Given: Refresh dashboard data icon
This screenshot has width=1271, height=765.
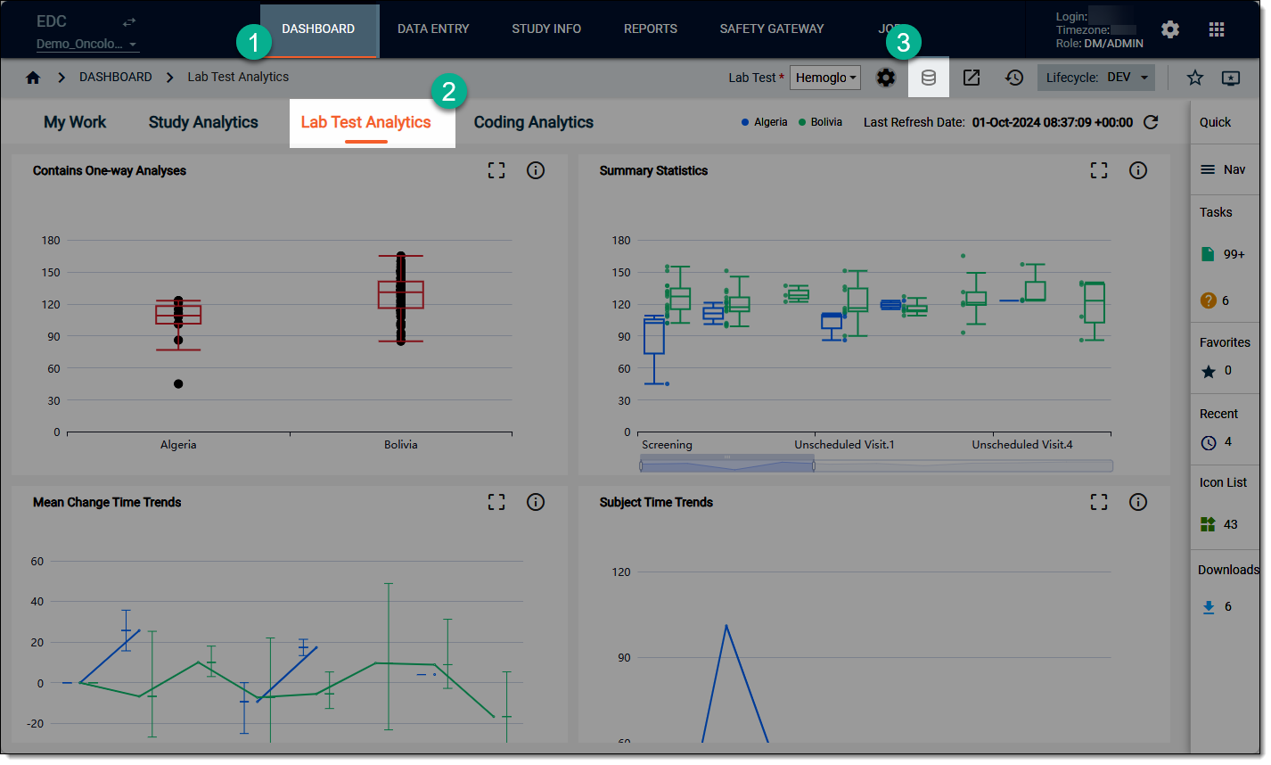Looking at the screenshot, I should coord(1151,122).
